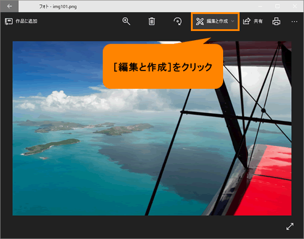Screen dimensions: 304x239
Task: Click the フォト - img101.png title text
Action: [x=58, y=7]
